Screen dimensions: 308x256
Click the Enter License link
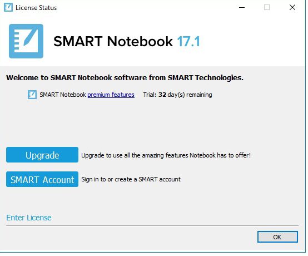click(29, 218)
